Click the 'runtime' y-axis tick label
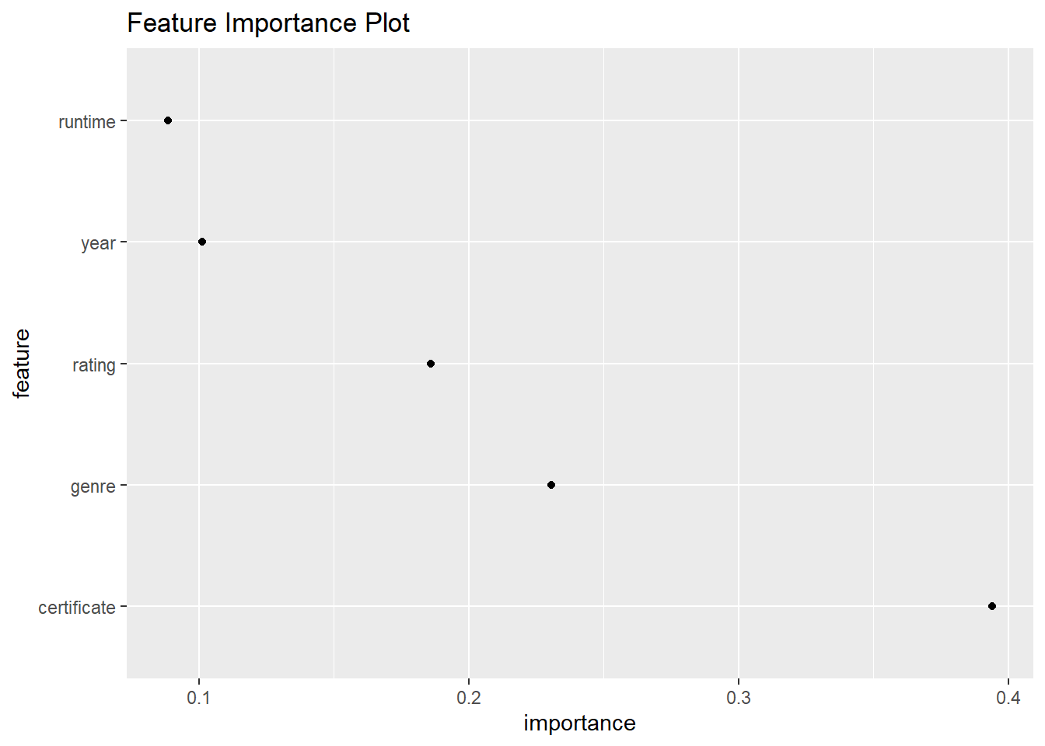Screen dimensions: 1045x746 pos(87,122)
